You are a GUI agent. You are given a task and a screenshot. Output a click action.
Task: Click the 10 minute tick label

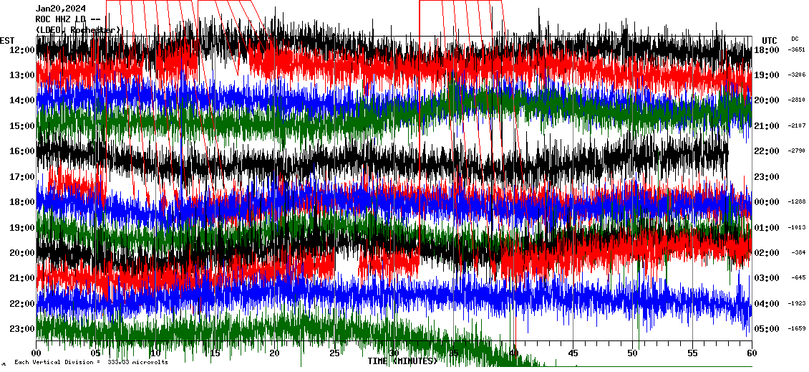coord(155,353)
